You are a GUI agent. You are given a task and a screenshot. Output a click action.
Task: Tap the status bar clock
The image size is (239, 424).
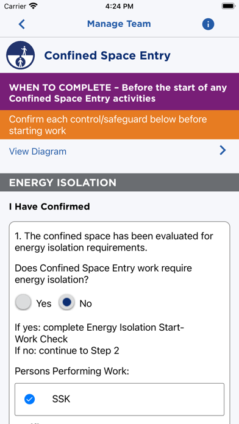coord(119,6)
